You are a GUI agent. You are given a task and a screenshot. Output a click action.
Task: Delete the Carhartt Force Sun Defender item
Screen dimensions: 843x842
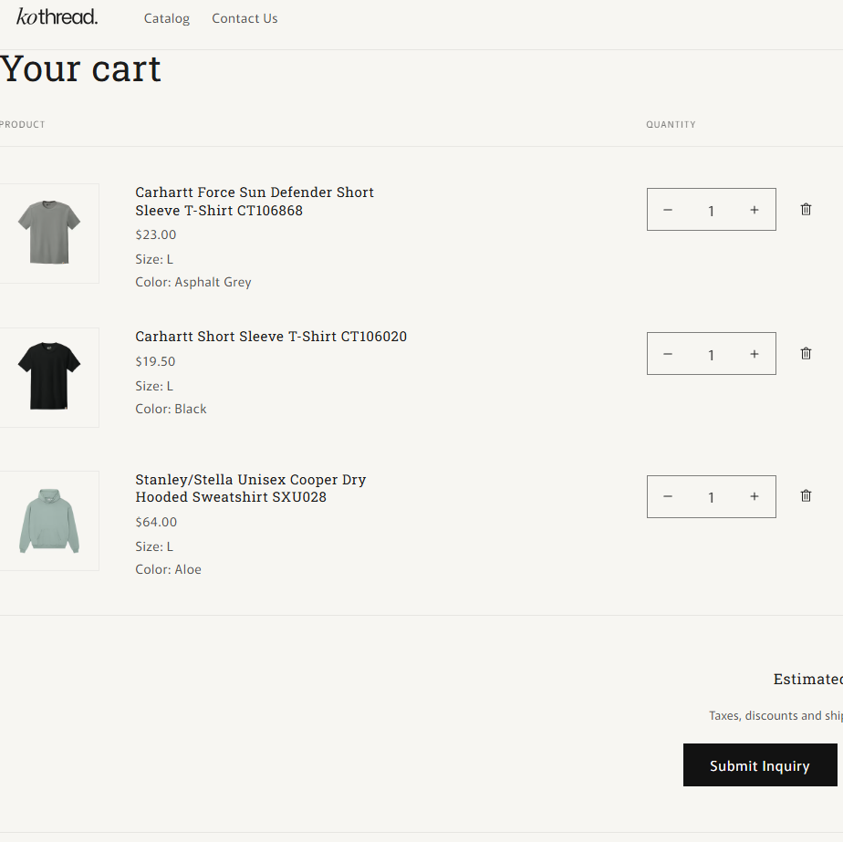[806, 209]
